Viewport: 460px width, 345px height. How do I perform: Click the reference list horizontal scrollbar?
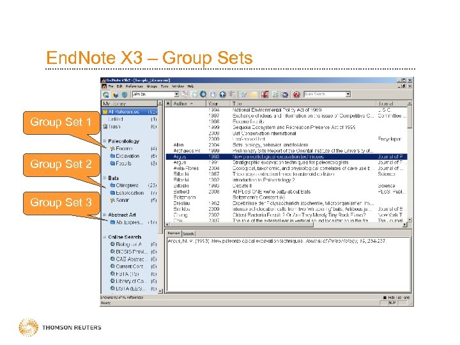point(286,224)
